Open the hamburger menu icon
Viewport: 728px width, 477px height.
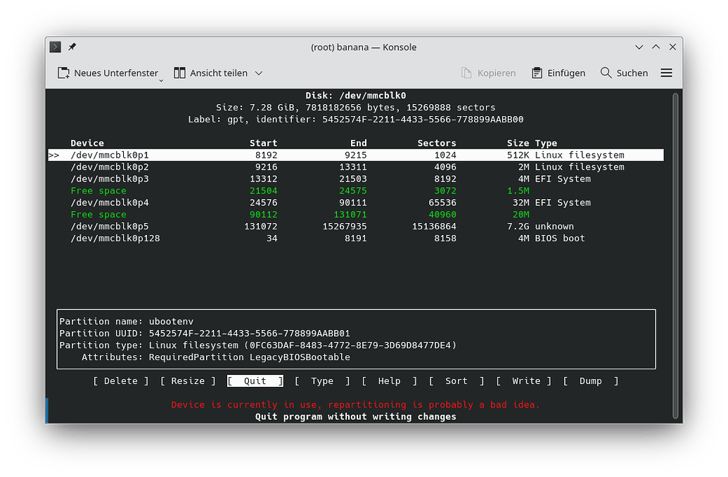665,72
